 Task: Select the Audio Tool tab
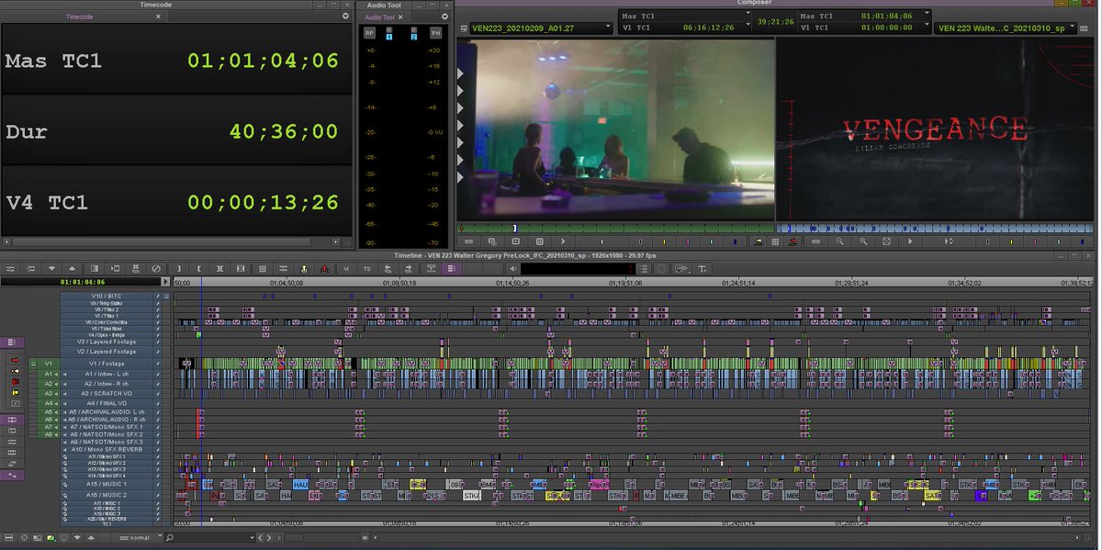pos(379,16)
